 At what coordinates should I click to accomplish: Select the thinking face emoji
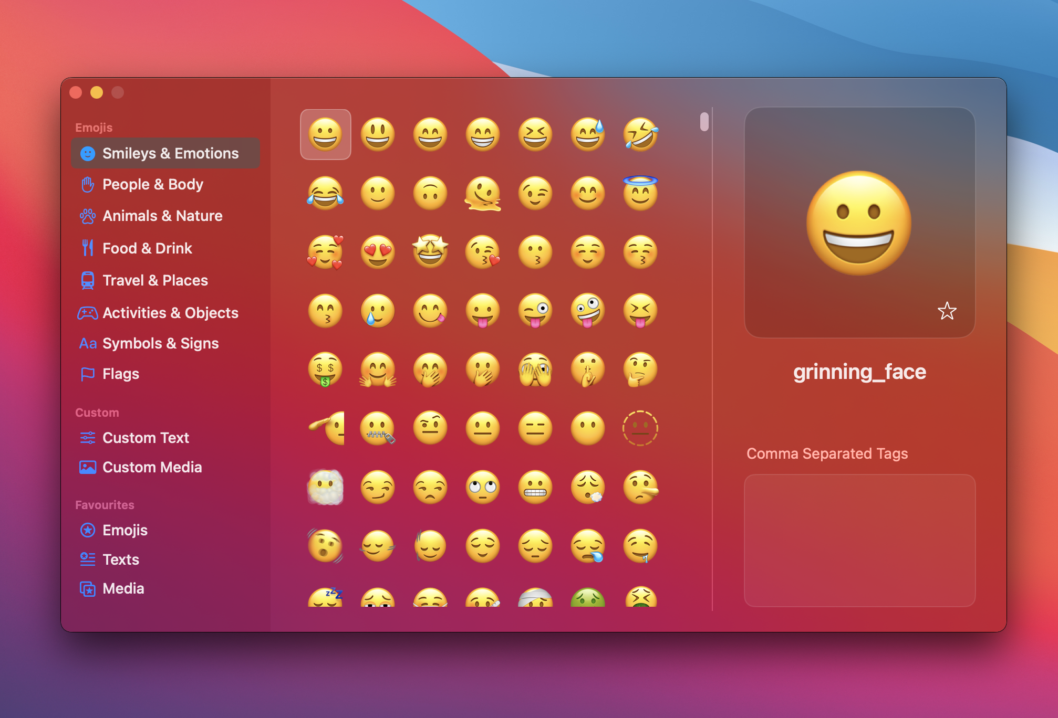tap(640, 369)
